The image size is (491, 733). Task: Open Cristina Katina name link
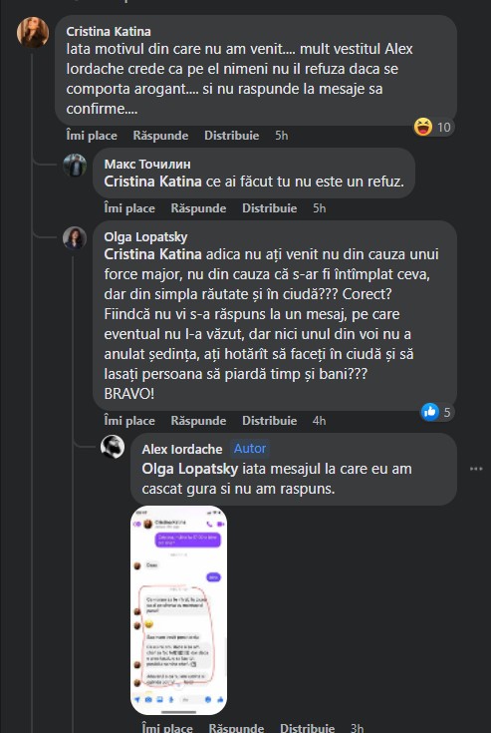tap(109, 31)
